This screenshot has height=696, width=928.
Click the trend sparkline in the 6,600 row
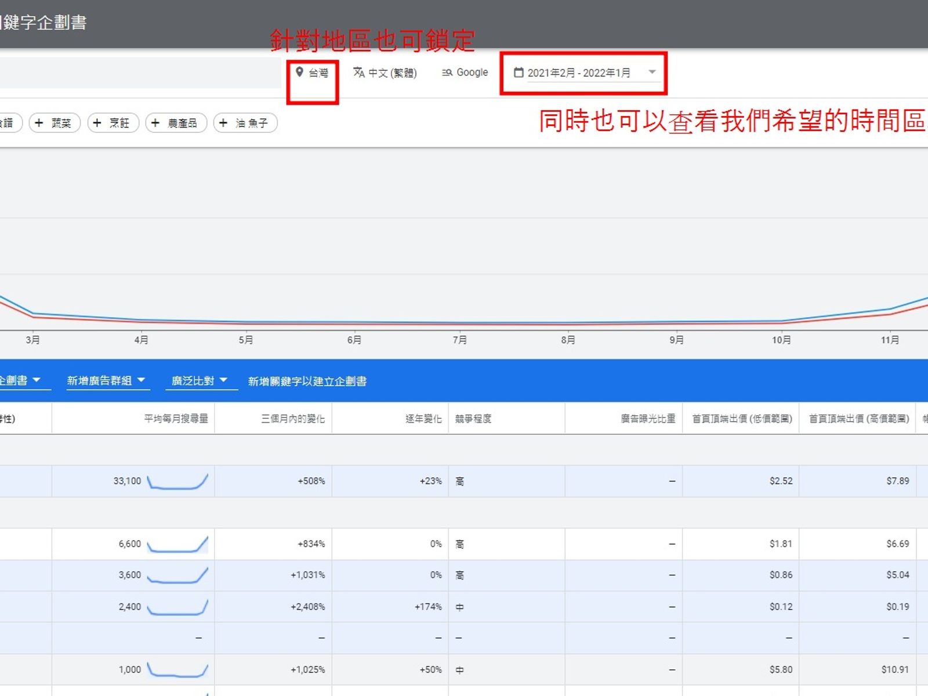[177, 544]
